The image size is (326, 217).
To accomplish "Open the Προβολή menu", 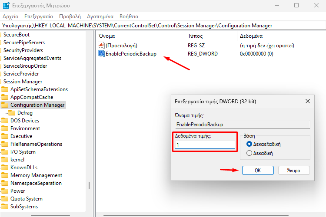I will click(x=70, y=16).
